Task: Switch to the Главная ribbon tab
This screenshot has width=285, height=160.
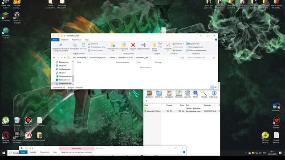Action: tap(64, 40)
